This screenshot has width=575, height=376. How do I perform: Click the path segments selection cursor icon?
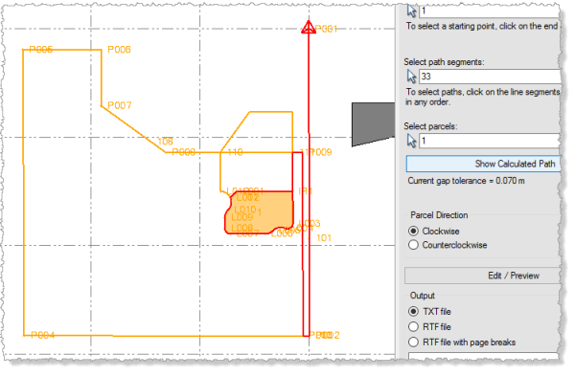coord(411,77)
